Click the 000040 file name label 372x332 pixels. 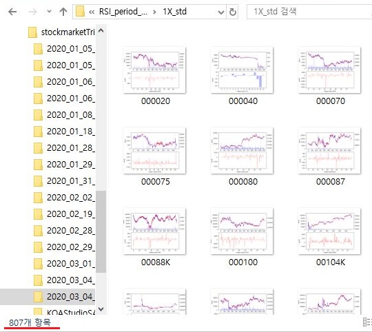(x=243, y=101)
